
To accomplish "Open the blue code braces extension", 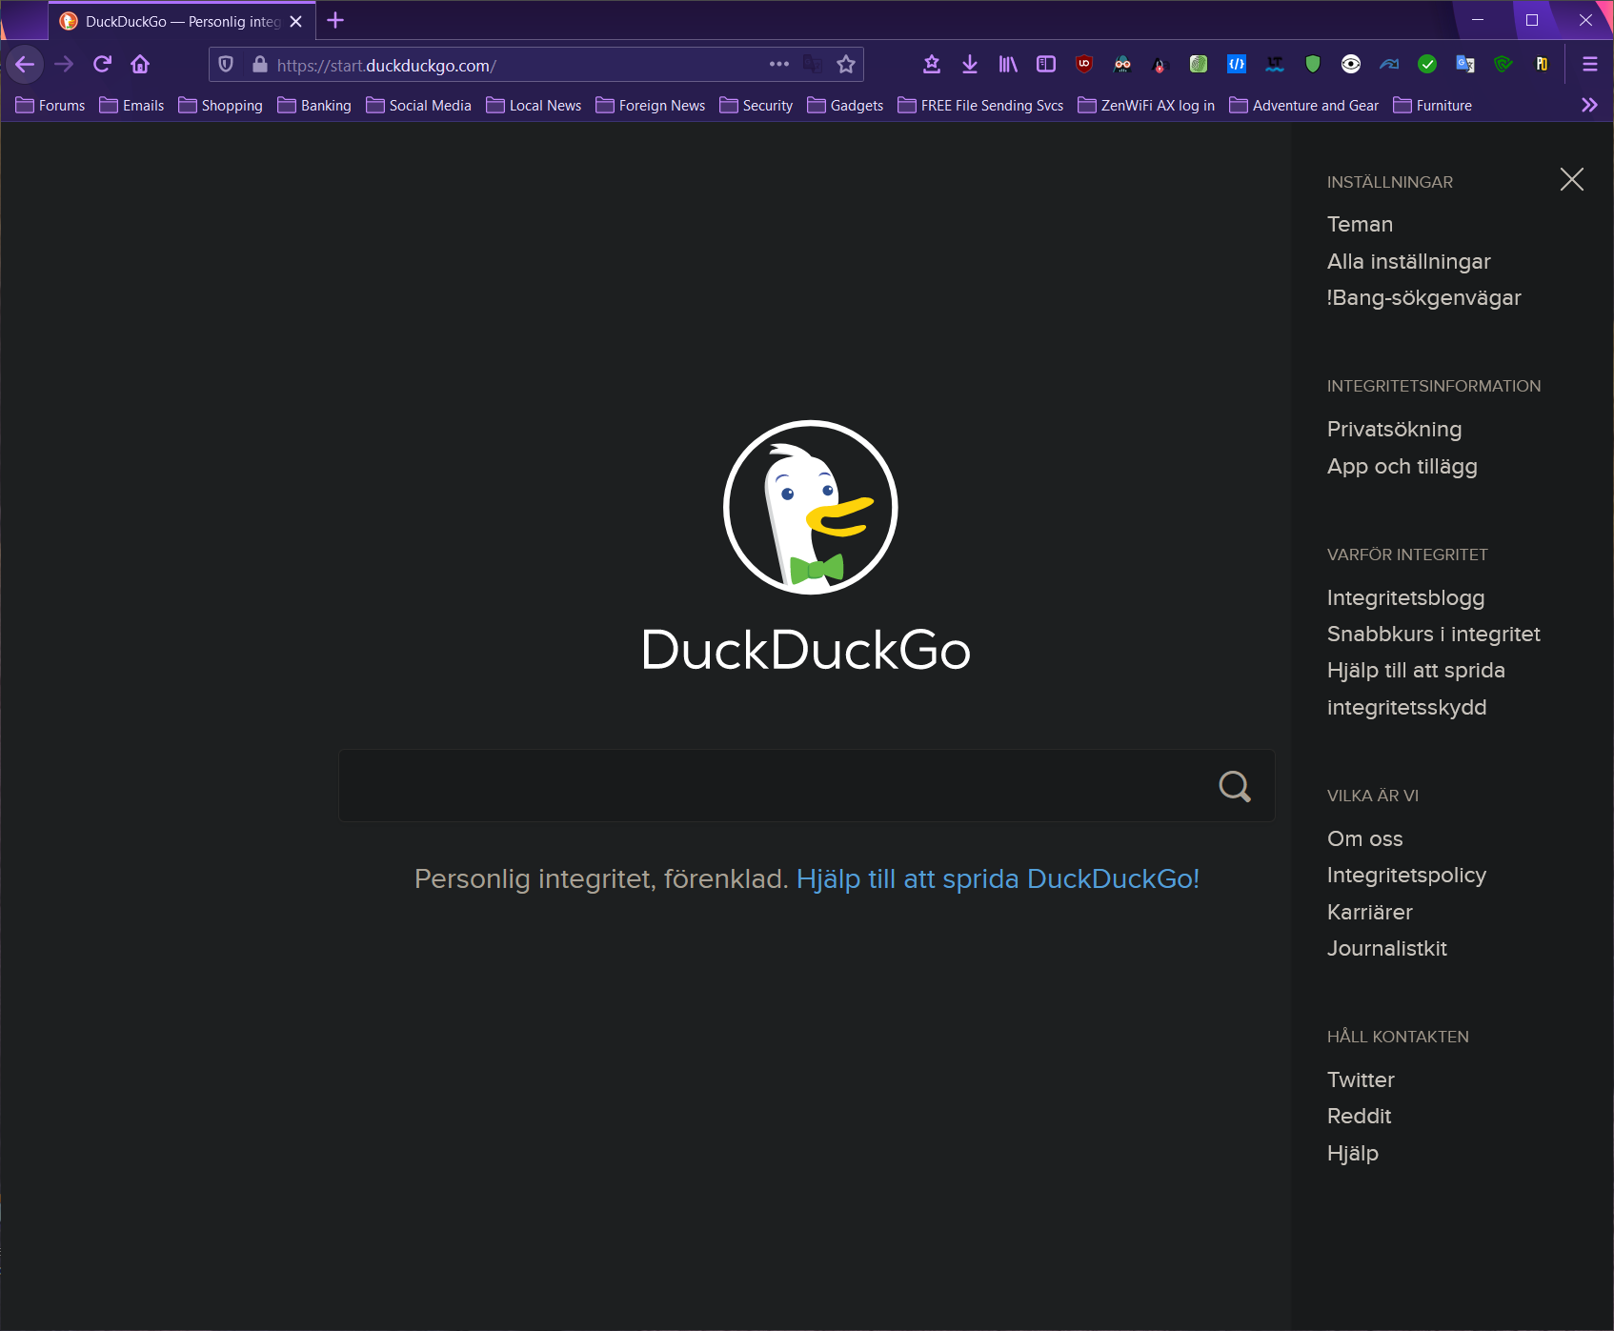I will tap(1237, 65).
